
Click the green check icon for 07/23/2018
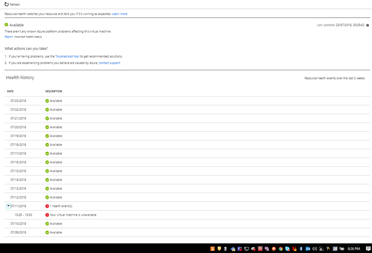(47, 101)
